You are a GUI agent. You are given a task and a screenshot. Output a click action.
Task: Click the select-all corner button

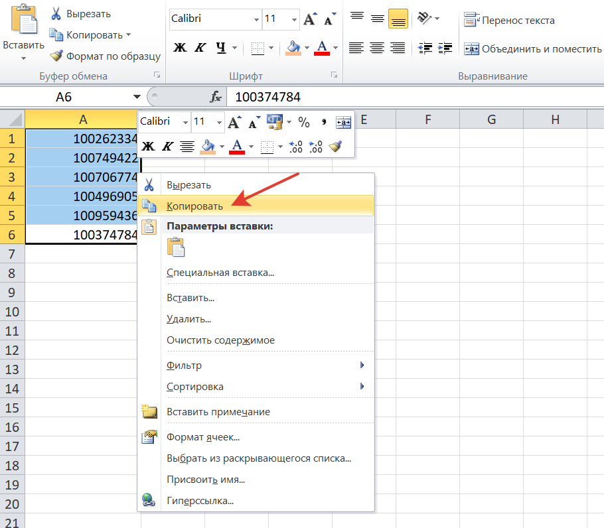[x=13, y=119]
